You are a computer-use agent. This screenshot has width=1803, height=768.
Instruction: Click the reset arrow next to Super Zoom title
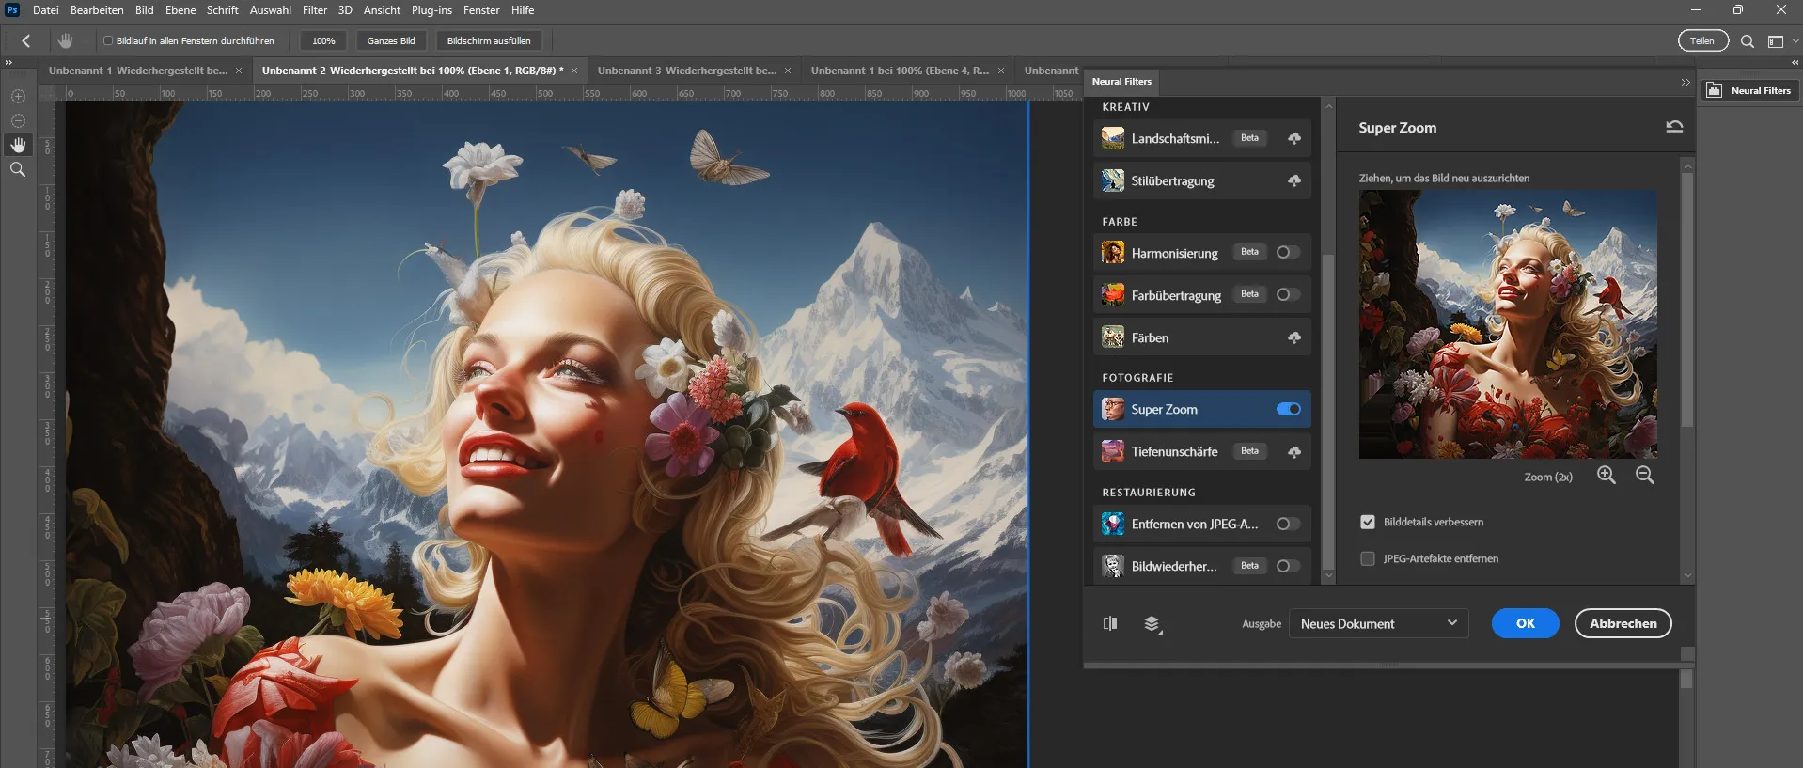pyautogui.click(x=1674, y=127)
